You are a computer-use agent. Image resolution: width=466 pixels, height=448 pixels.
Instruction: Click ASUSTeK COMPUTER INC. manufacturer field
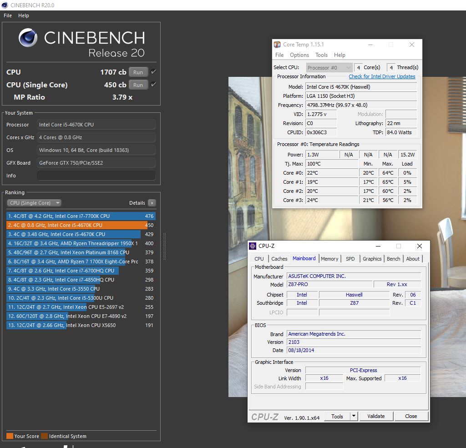[x=354, y=276]
